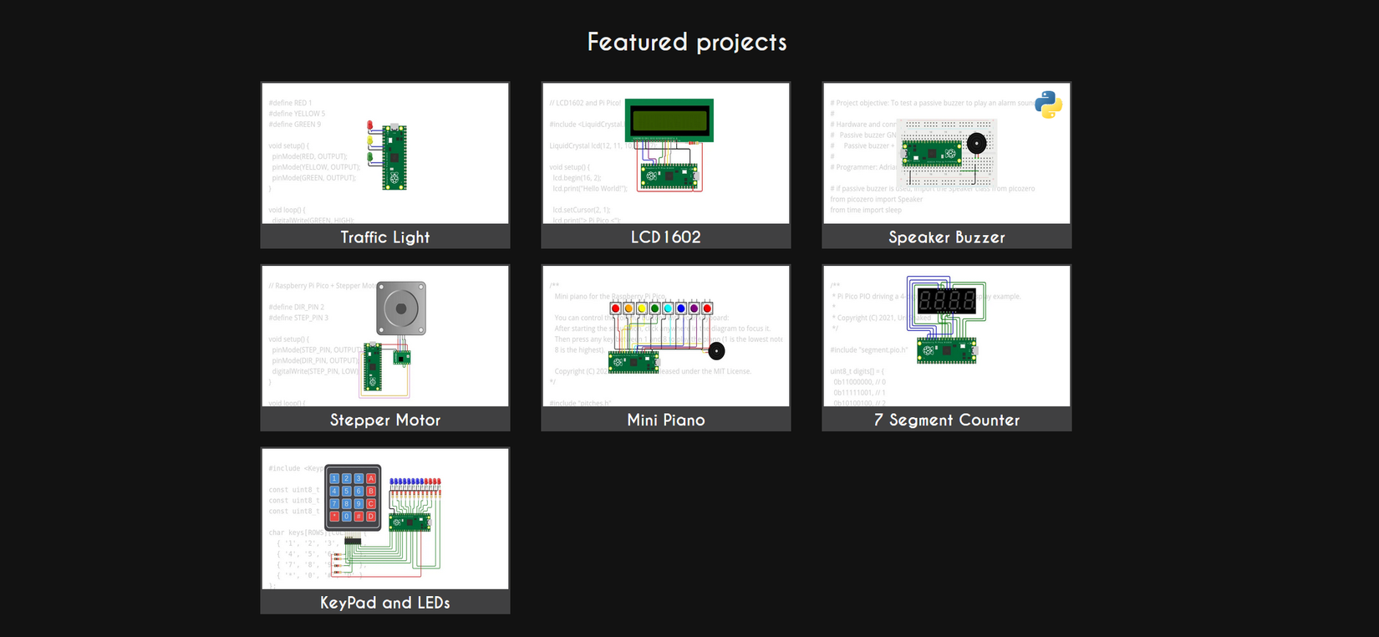Open the Stepper Motor project thumbnail

tap(385, 336)
